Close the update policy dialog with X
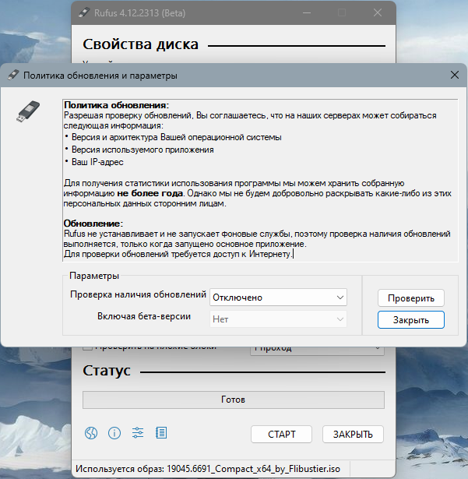Screen dimensions: 468x479 tap(455, 76)
